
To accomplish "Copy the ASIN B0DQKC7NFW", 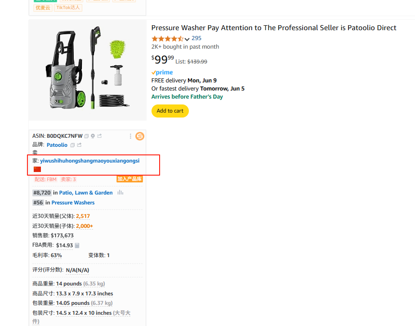I will pyautogui.click(x=86, y=136).
